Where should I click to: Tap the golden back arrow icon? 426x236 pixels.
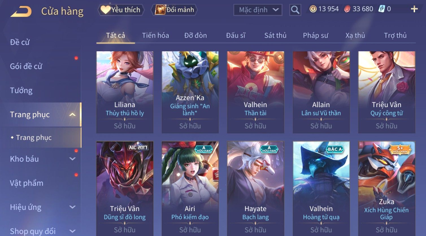[x=21, y=11]
